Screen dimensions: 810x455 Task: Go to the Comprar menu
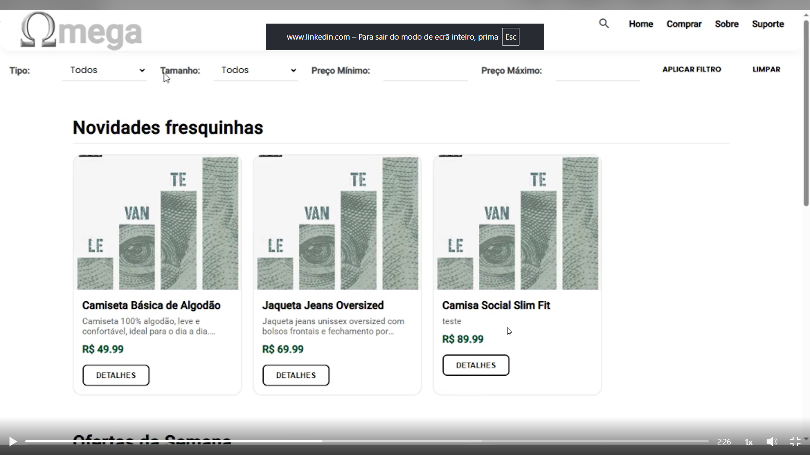[x=684, y=24]
